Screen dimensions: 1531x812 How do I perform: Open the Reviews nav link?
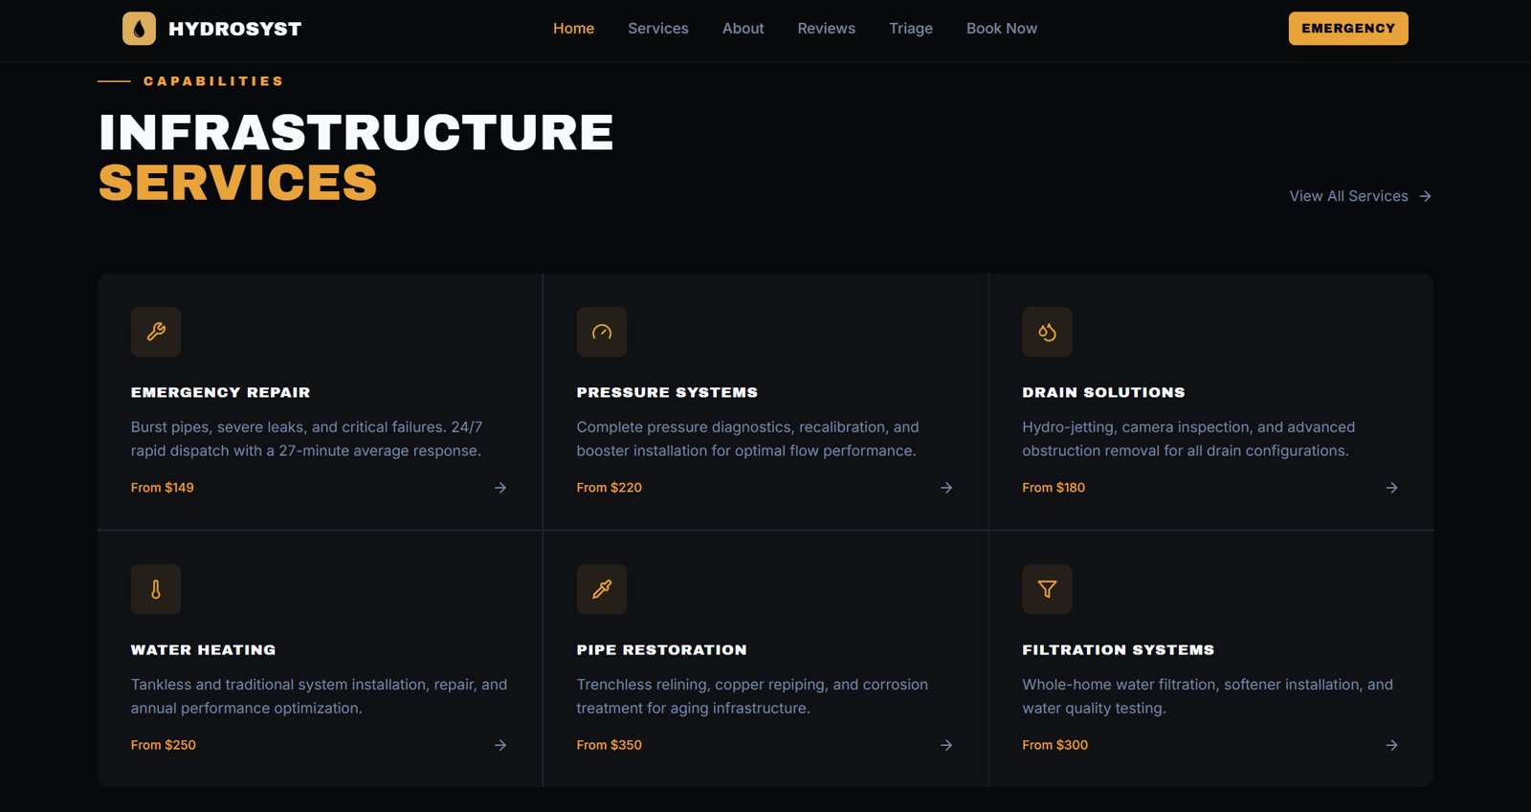click(827, 29)
